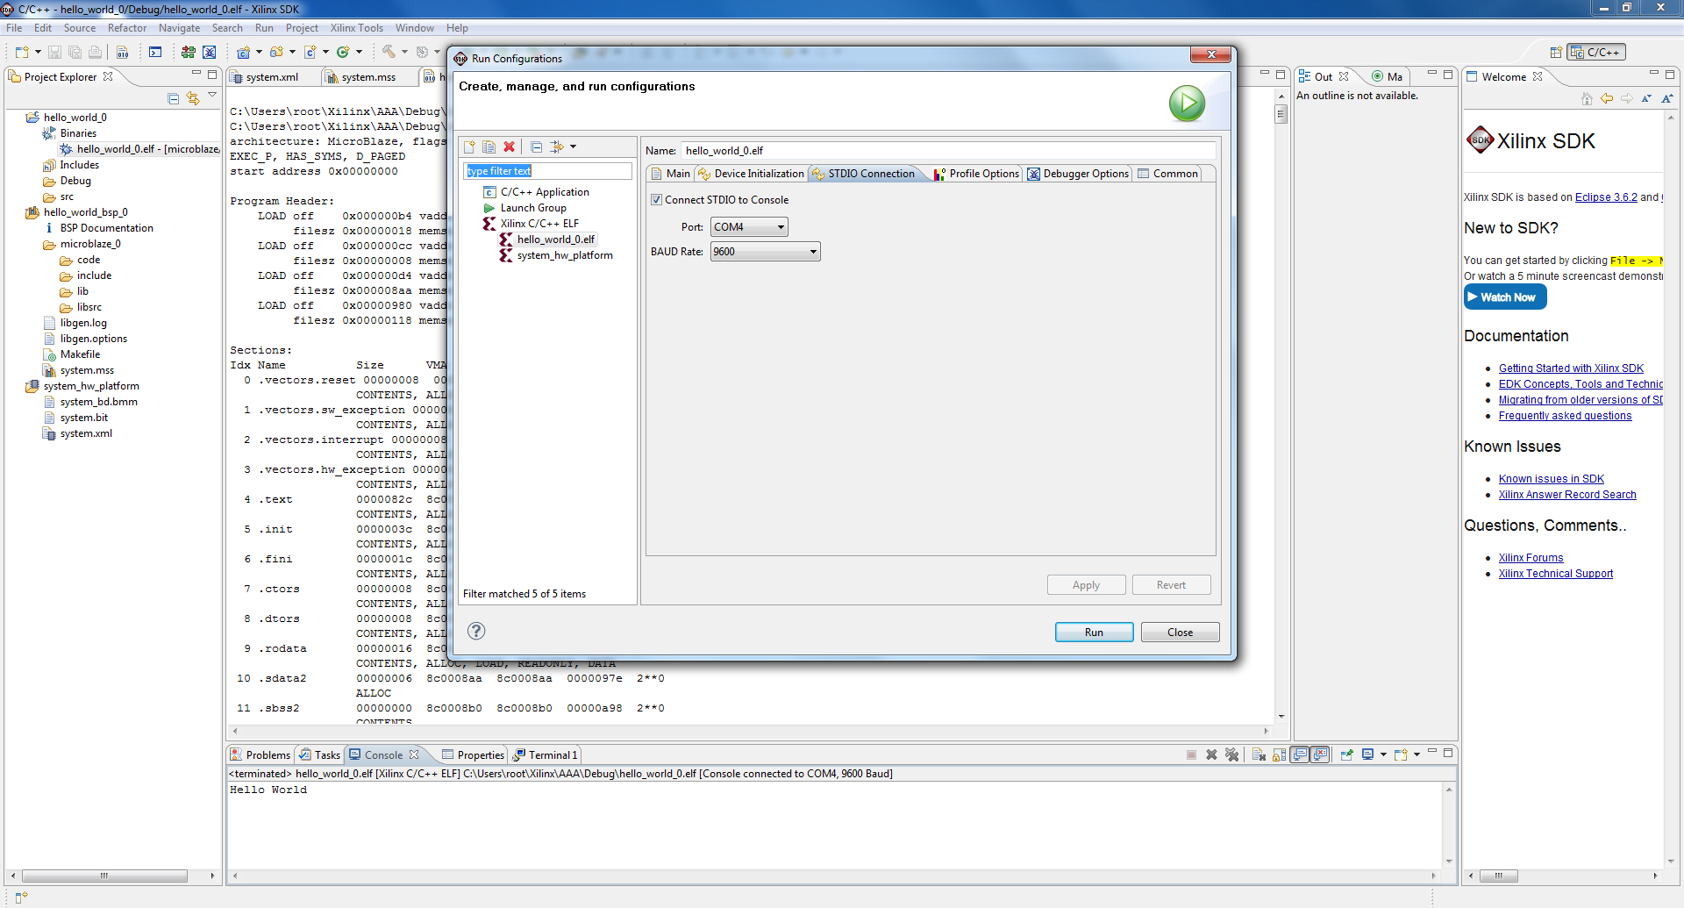Image resolution: width=1684 pixels, height=908 pixels.
Task: Click the New C source file icon
Action: [310, 52]
